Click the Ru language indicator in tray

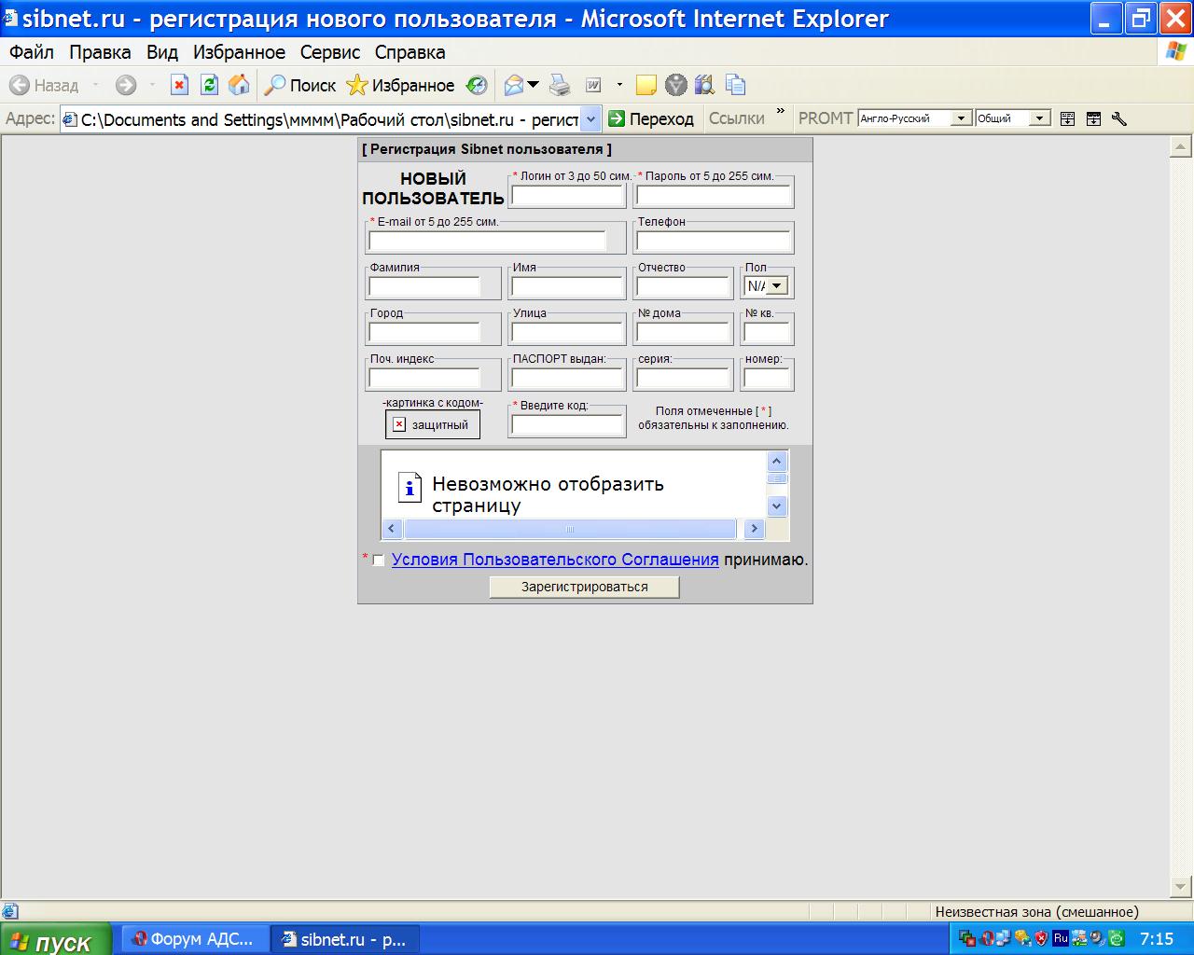click(1061, 938)
